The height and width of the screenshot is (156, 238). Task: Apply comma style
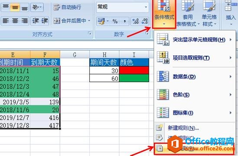pyautogui.click(x=124, y=21)
